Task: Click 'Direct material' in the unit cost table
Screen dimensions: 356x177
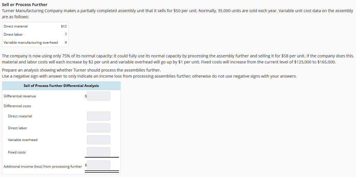Action: pyautogui.click(x=16, y=26)
